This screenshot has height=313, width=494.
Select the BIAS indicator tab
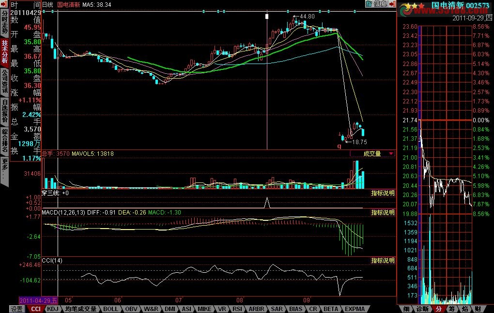tap(296, 309)
